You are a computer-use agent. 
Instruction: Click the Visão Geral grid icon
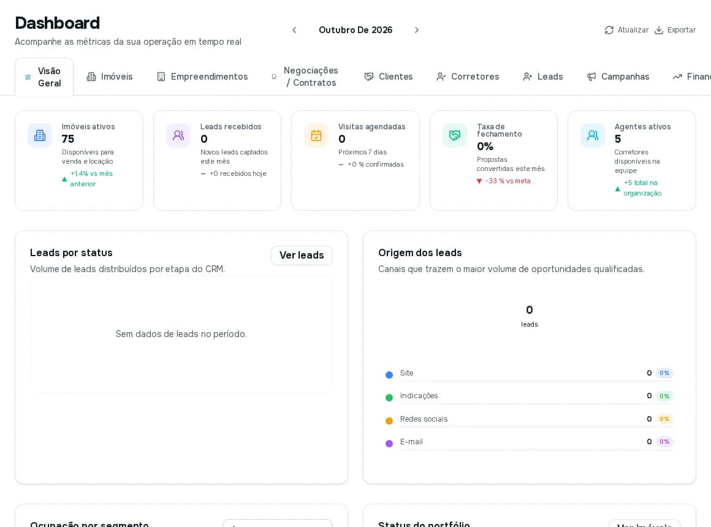point(28,78)
